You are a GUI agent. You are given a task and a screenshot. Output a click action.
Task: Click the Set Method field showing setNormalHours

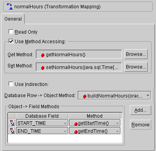[79, 67]
